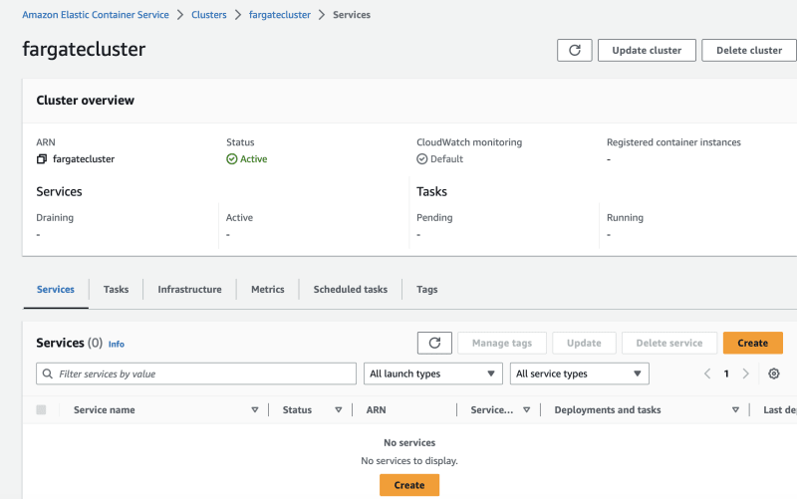Click the cluster refresh icon button
This screenshot has width=797, height=499.
point(575,51)
